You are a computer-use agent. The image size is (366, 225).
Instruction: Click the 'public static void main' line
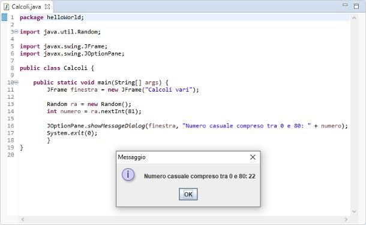(x=101, y=83)
